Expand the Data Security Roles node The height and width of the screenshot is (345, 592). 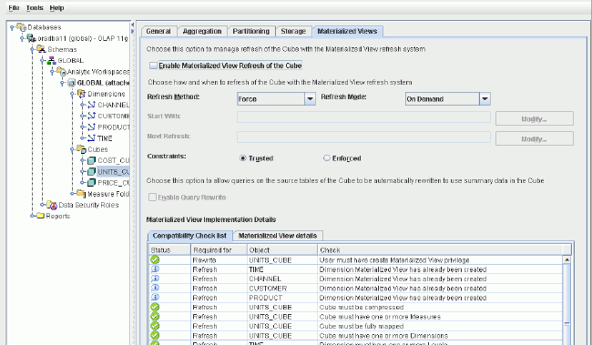click(42, 205)
